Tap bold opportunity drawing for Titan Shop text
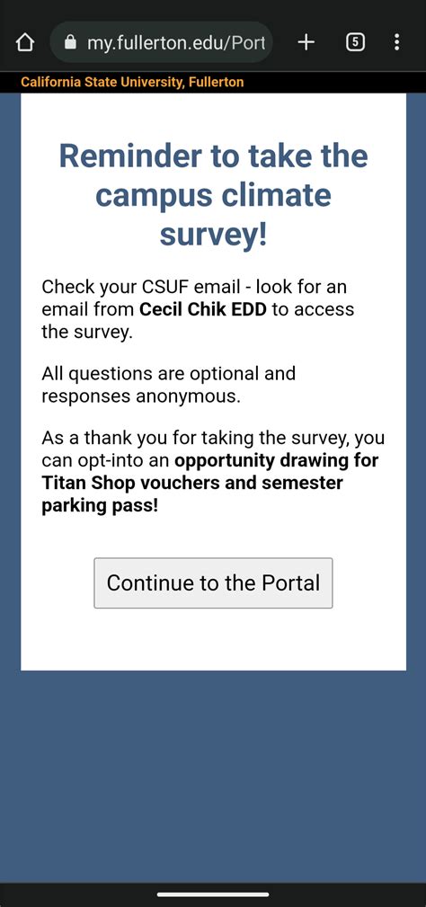426x907 pixels. (x=209, y=472)
